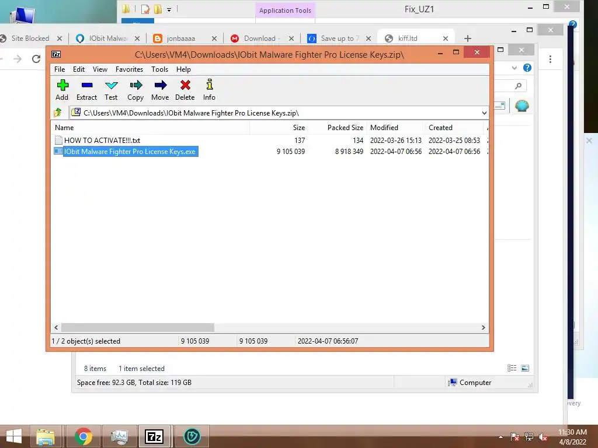Open a new browser tab
598x448 pixels.
[x=468, y=38]
